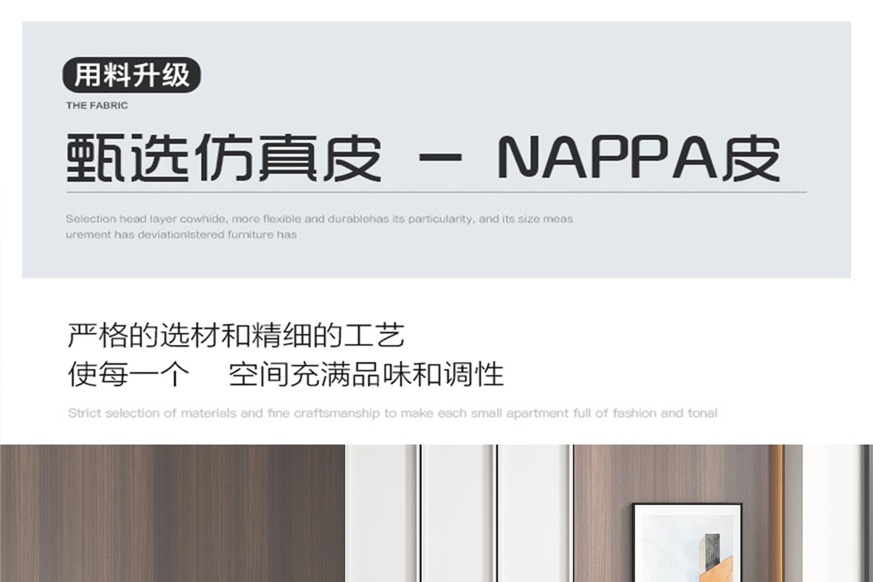This screenshot has height=582, width=873.
Task: Click the 严格的选材和精细的工艺 text line
Action: pyautogui.click(x=236, y=335)
